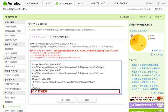The height and width of the screenshot is (112, 168).
Task: Click 自分の公開ページ link
Action: click(x=127, y=17)
